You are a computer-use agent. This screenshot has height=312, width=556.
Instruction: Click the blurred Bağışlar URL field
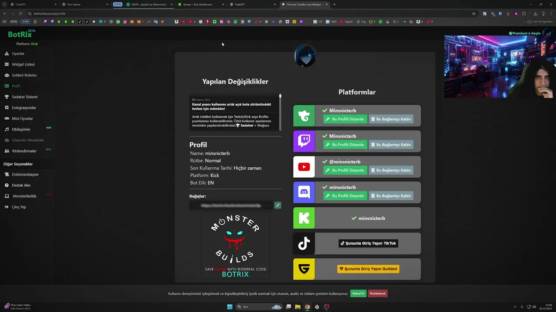coord(231,205)
